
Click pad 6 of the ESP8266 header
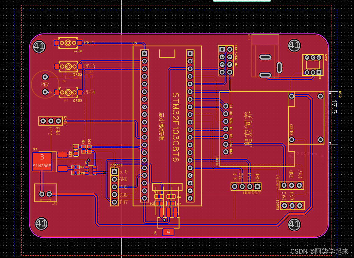point(230,64)
